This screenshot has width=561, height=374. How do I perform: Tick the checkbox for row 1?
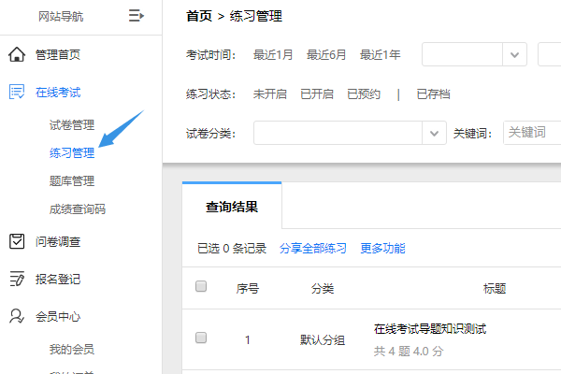[201, 338]
